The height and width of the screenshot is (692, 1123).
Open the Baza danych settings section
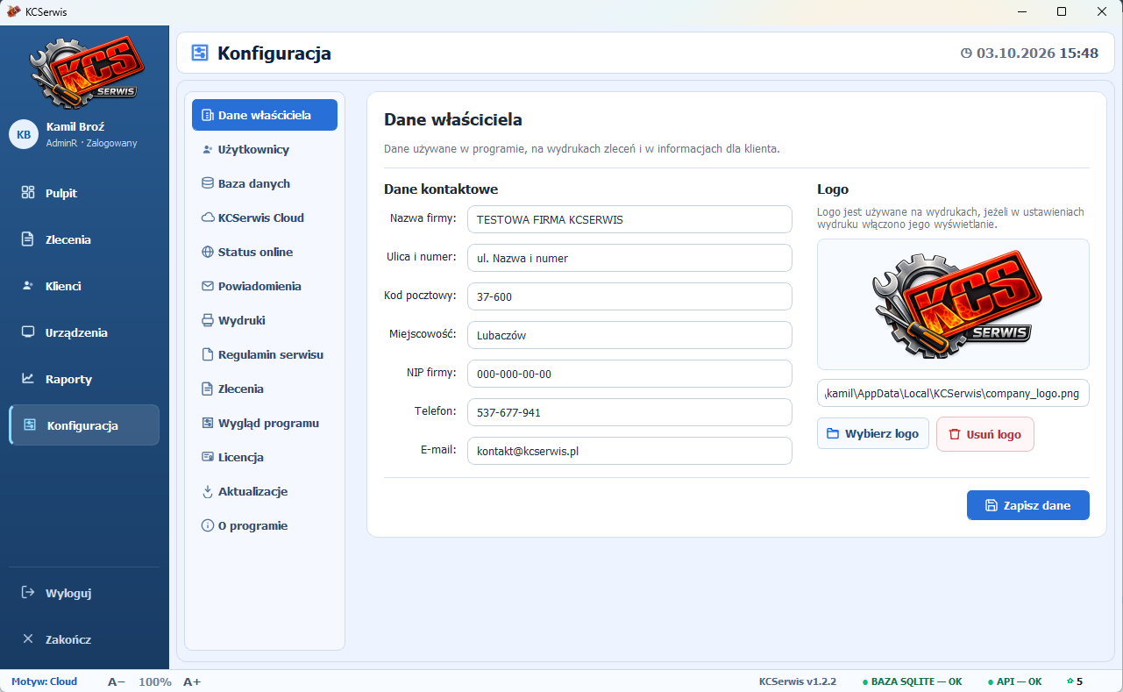click(265, 183)
